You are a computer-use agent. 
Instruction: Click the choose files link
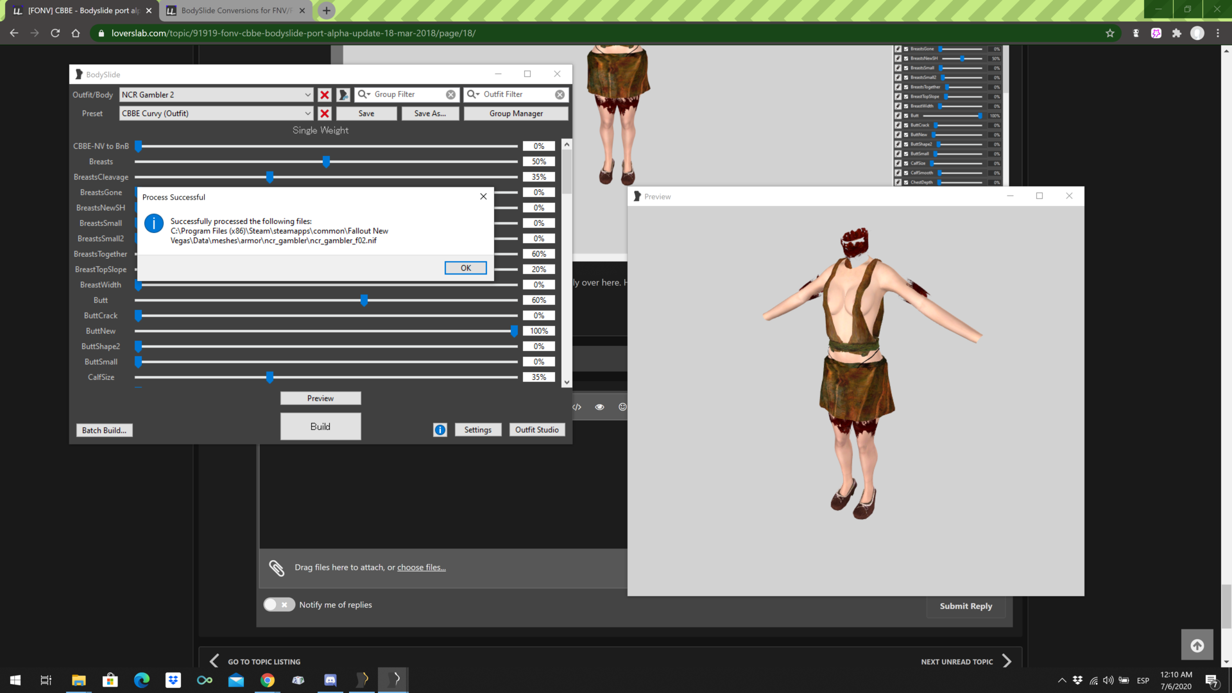[421, 567]
